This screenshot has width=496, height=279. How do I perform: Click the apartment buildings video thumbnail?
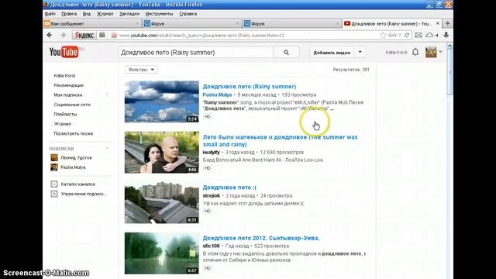coord(162,202)
